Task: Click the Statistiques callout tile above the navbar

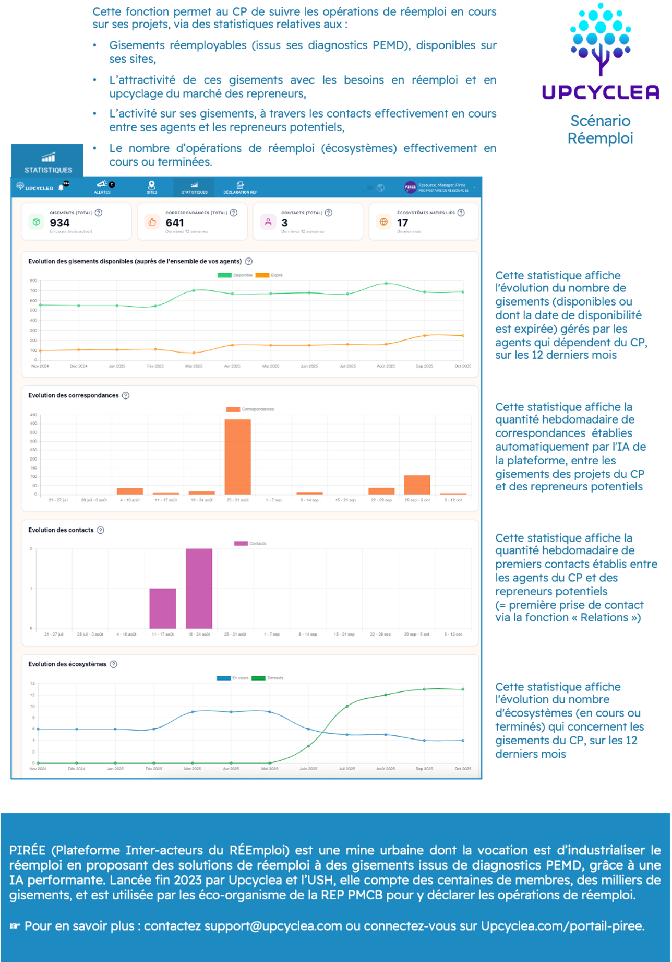Action: 47,160
